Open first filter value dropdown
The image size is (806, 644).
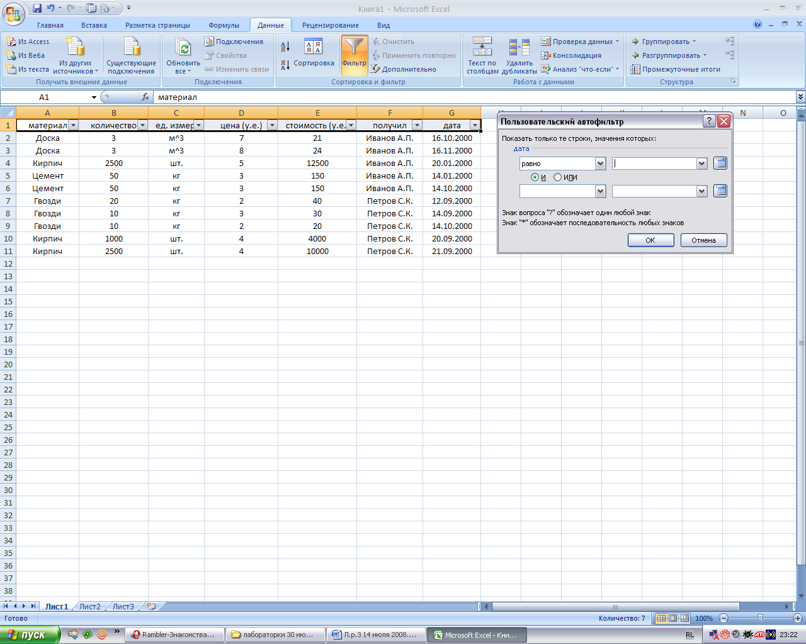(x=702, y=164)
